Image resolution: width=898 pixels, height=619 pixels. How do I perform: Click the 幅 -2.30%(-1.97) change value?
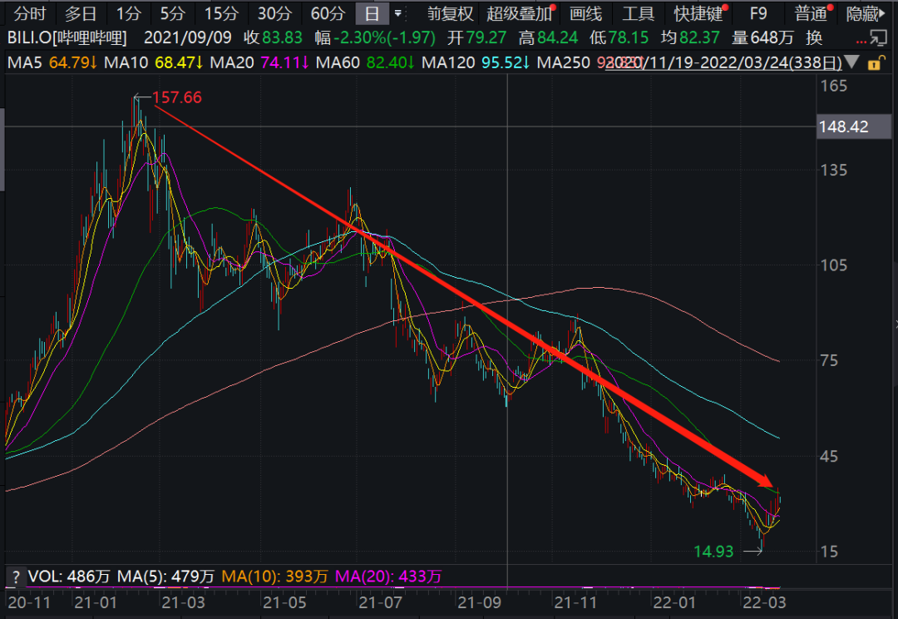(375, 37)
